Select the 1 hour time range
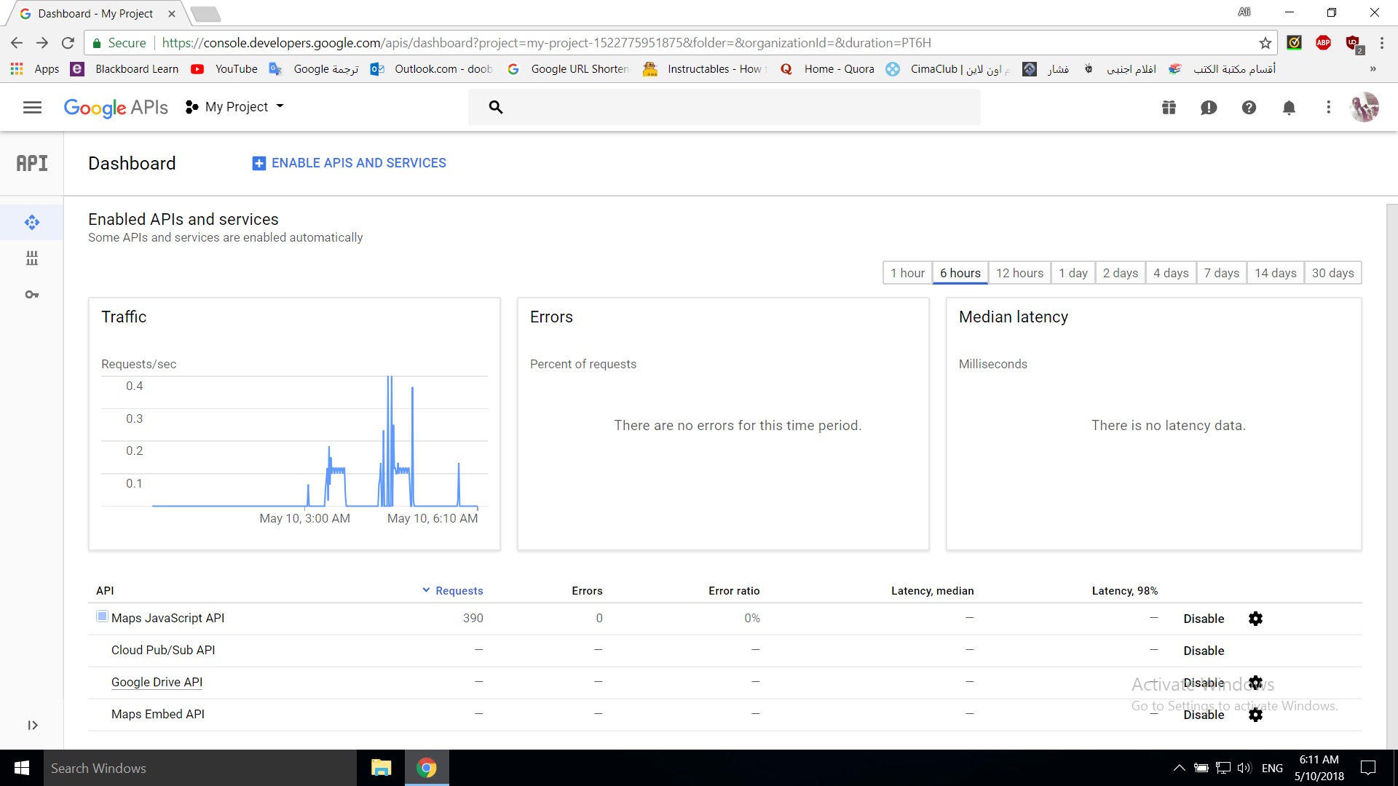The width and height of the screenshot is (1398, 786). (x=907, y=273)
